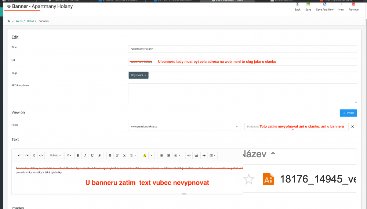Go to Webs in the breadcrumb
This screenshot has height=209, width=367.
19,21
